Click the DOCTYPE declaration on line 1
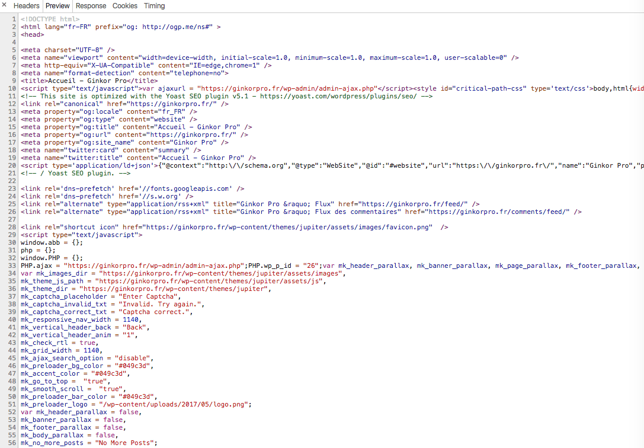Image resolution: width=644 pixels, height=448 pixels. coord(50,19)
